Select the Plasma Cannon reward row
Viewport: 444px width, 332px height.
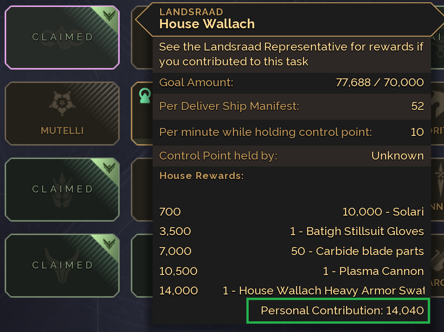291,271
